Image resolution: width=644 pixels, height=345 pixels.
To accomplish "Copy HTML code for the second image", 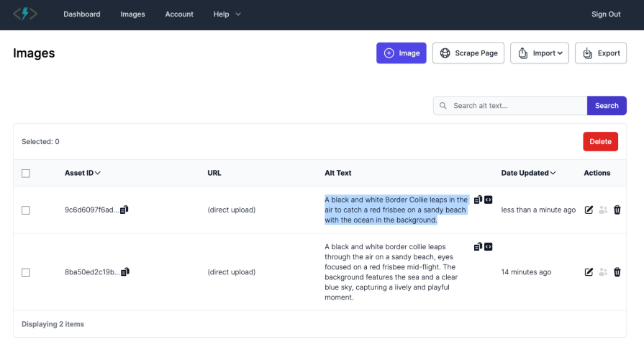I will click(489, 246).
